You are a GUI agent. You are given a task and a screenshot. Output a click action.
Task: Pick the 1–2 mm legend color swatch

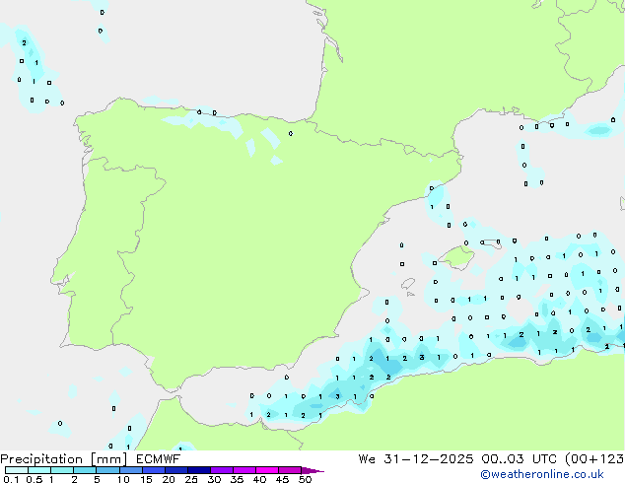click(x=62, y=470)
